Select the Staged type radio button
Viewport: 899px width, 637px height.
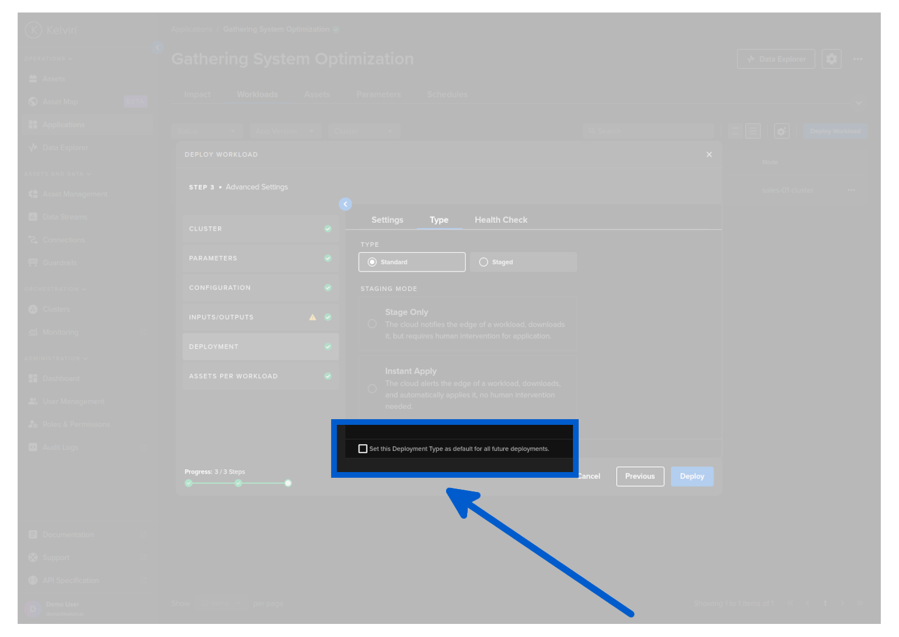(x=484, y=262)
